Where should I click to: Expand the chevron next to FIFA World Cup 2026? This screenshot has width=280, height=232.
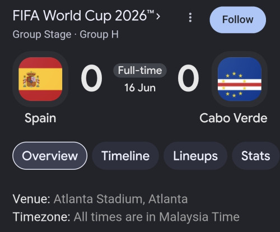click(158, 16)
